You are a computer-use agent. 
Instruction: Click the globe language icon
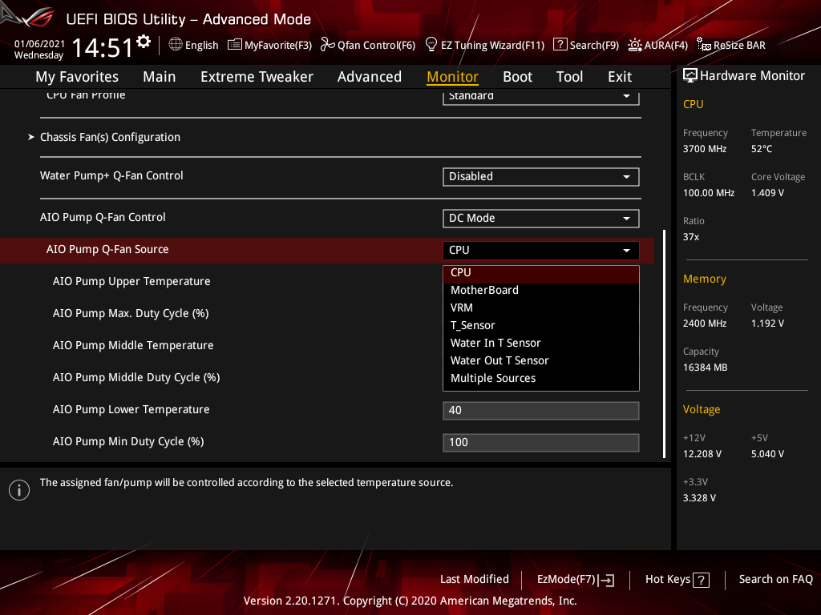pos(176,45)
